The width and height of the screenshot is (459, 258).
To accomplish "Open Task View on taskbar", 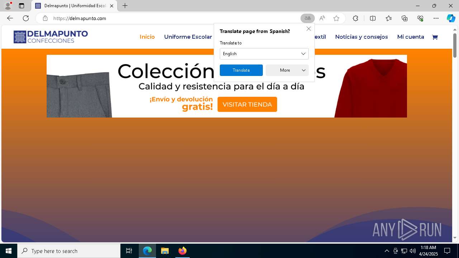I will click(x=129, y=251).
